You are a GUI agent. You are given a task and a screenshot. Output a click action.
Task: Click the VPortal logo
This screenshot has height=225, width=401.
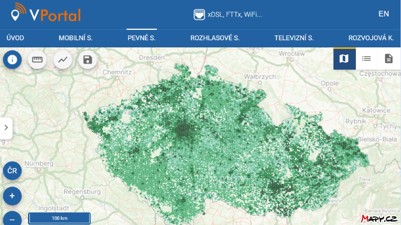point(46,14)
